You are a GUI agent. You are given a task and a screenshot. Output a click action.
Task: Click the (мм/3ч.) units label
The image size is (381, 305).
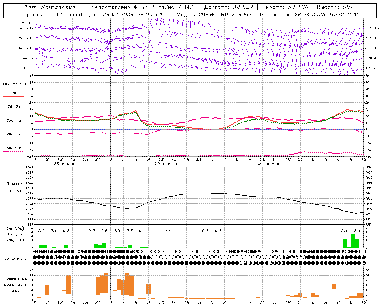15,228
